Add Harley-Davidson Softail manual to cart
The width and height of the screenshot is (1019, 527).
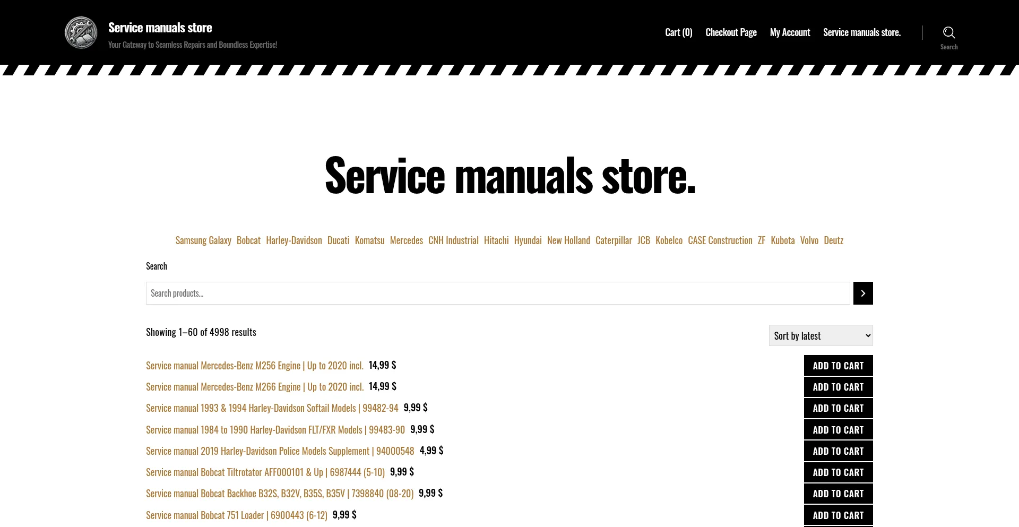[839, 408]
